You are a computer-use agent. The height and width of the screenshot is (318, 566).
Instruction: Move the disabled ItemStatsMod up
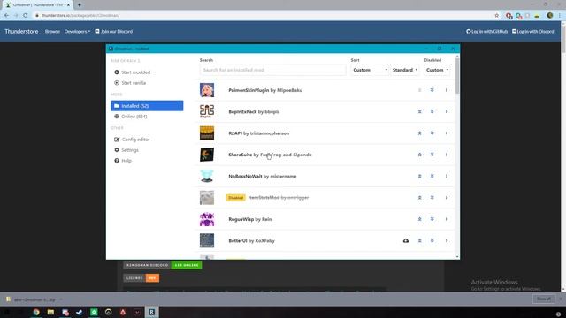(x=419, y=198)
